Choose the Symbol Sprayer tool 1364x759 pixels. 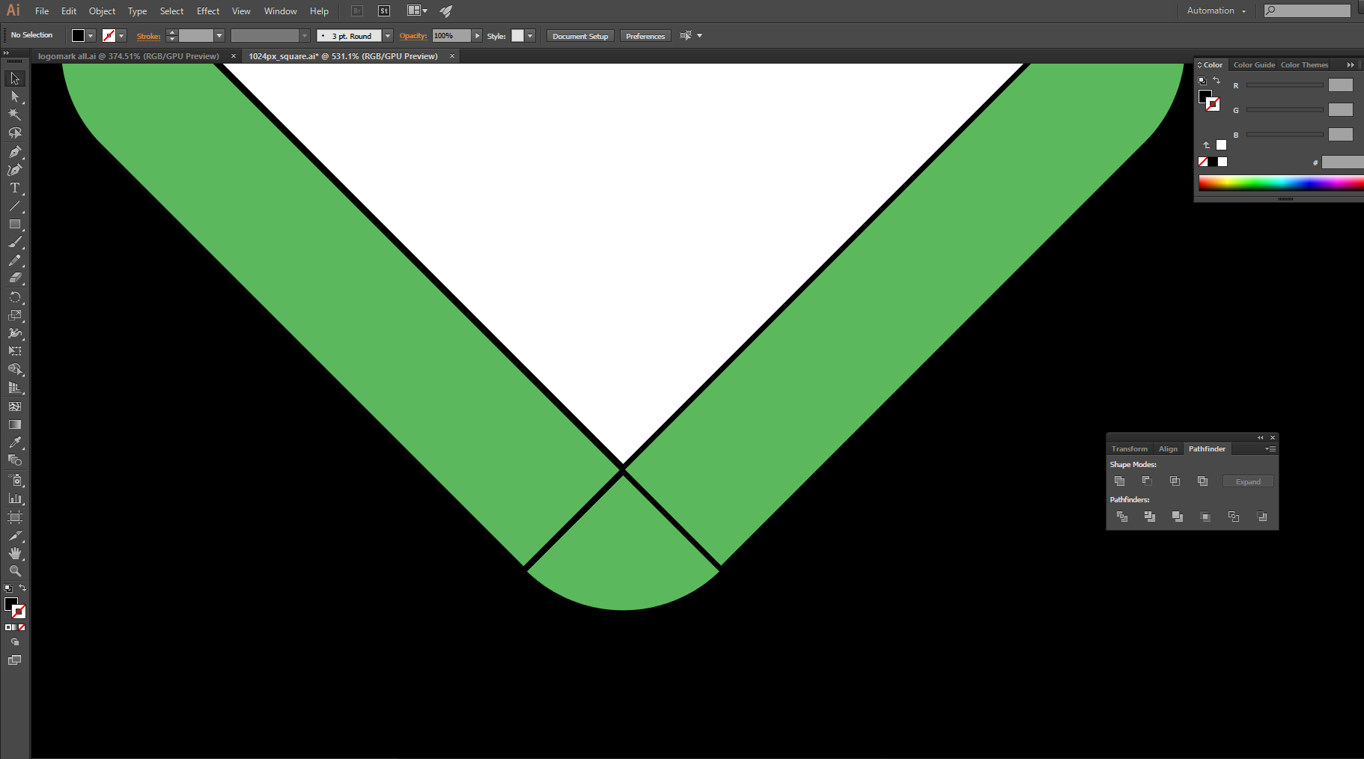click(x=15, y=480)
